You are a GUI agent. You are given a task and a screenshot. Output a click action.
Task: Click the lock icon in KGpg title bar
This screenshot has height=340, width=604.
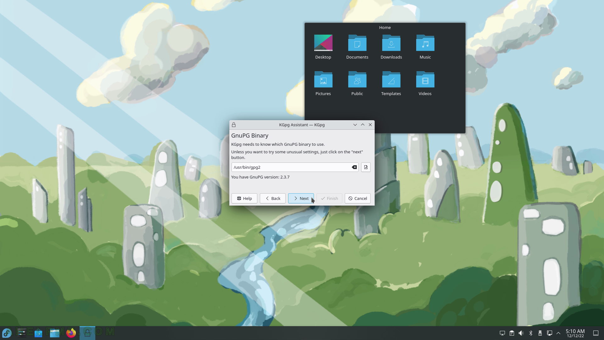234,125
